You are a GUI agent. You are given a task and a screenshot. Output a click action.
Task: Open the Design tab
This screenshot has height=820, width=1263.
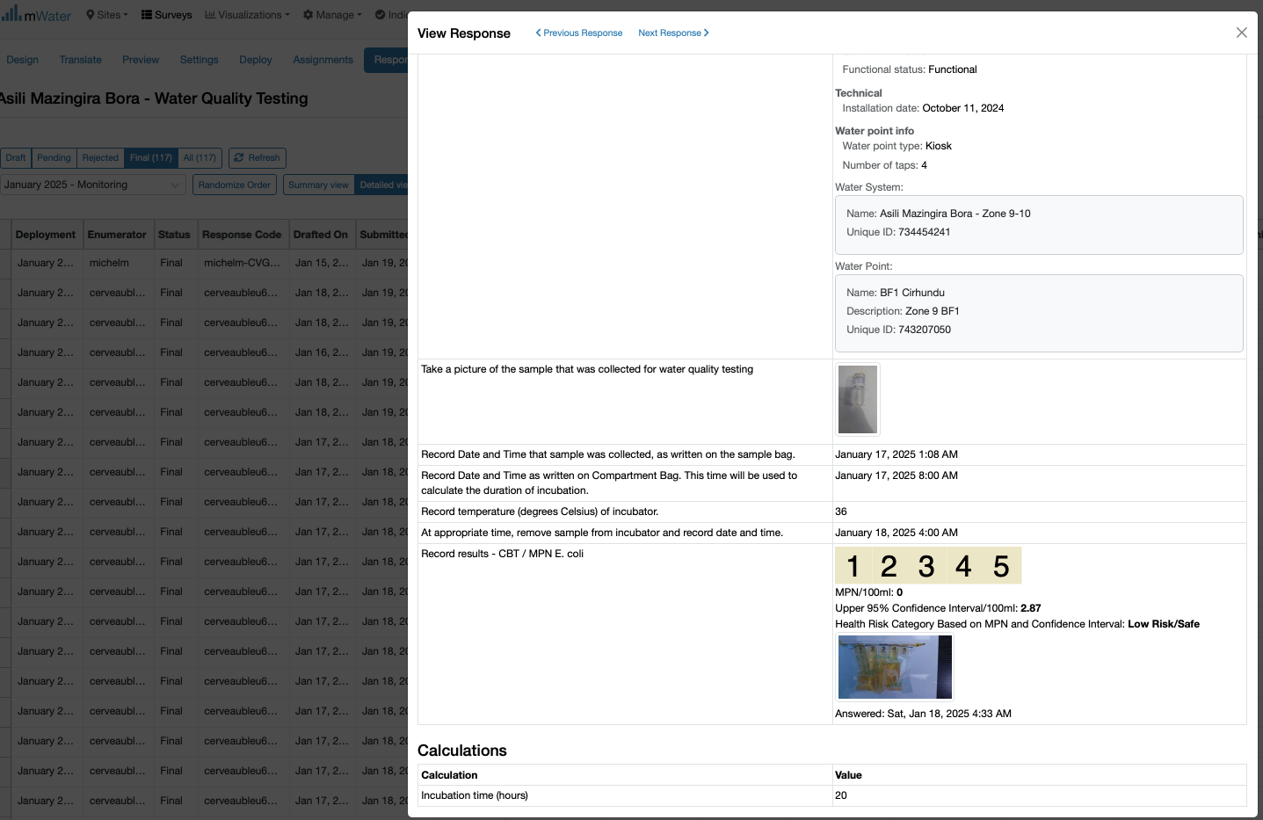[x=23, y=60]
